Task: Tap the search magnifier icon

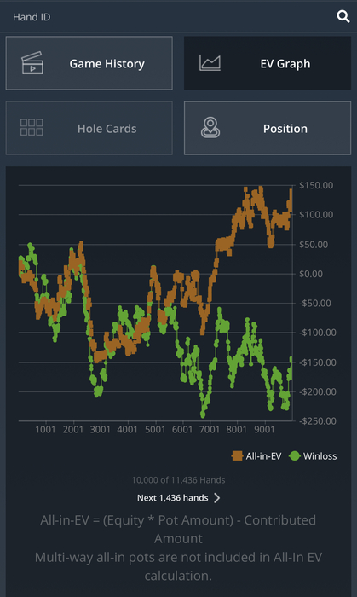Action: (x=343, y=17)
